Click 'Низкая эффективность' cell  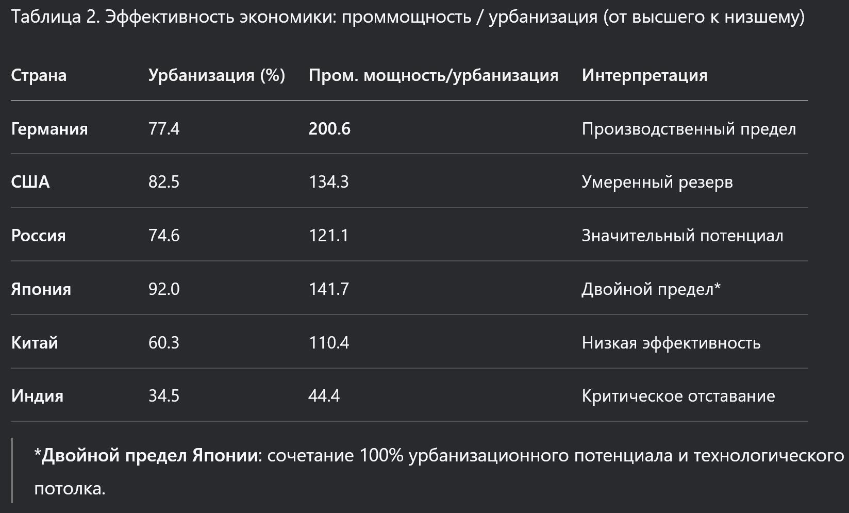[x=671, y=343]
